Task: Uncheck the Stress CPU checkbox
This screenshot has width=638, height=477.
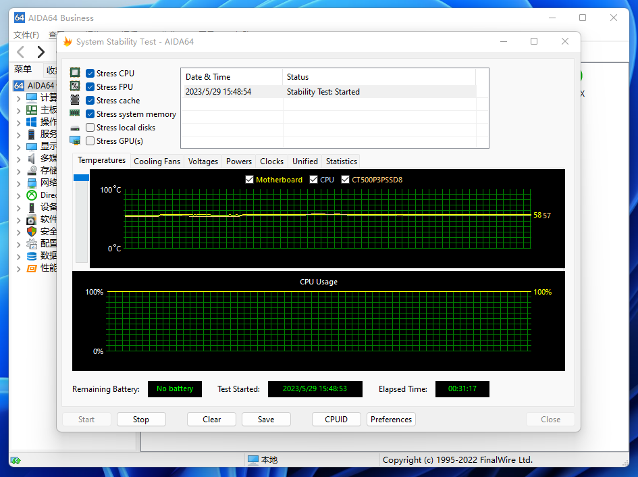Action: pos(90,74)
